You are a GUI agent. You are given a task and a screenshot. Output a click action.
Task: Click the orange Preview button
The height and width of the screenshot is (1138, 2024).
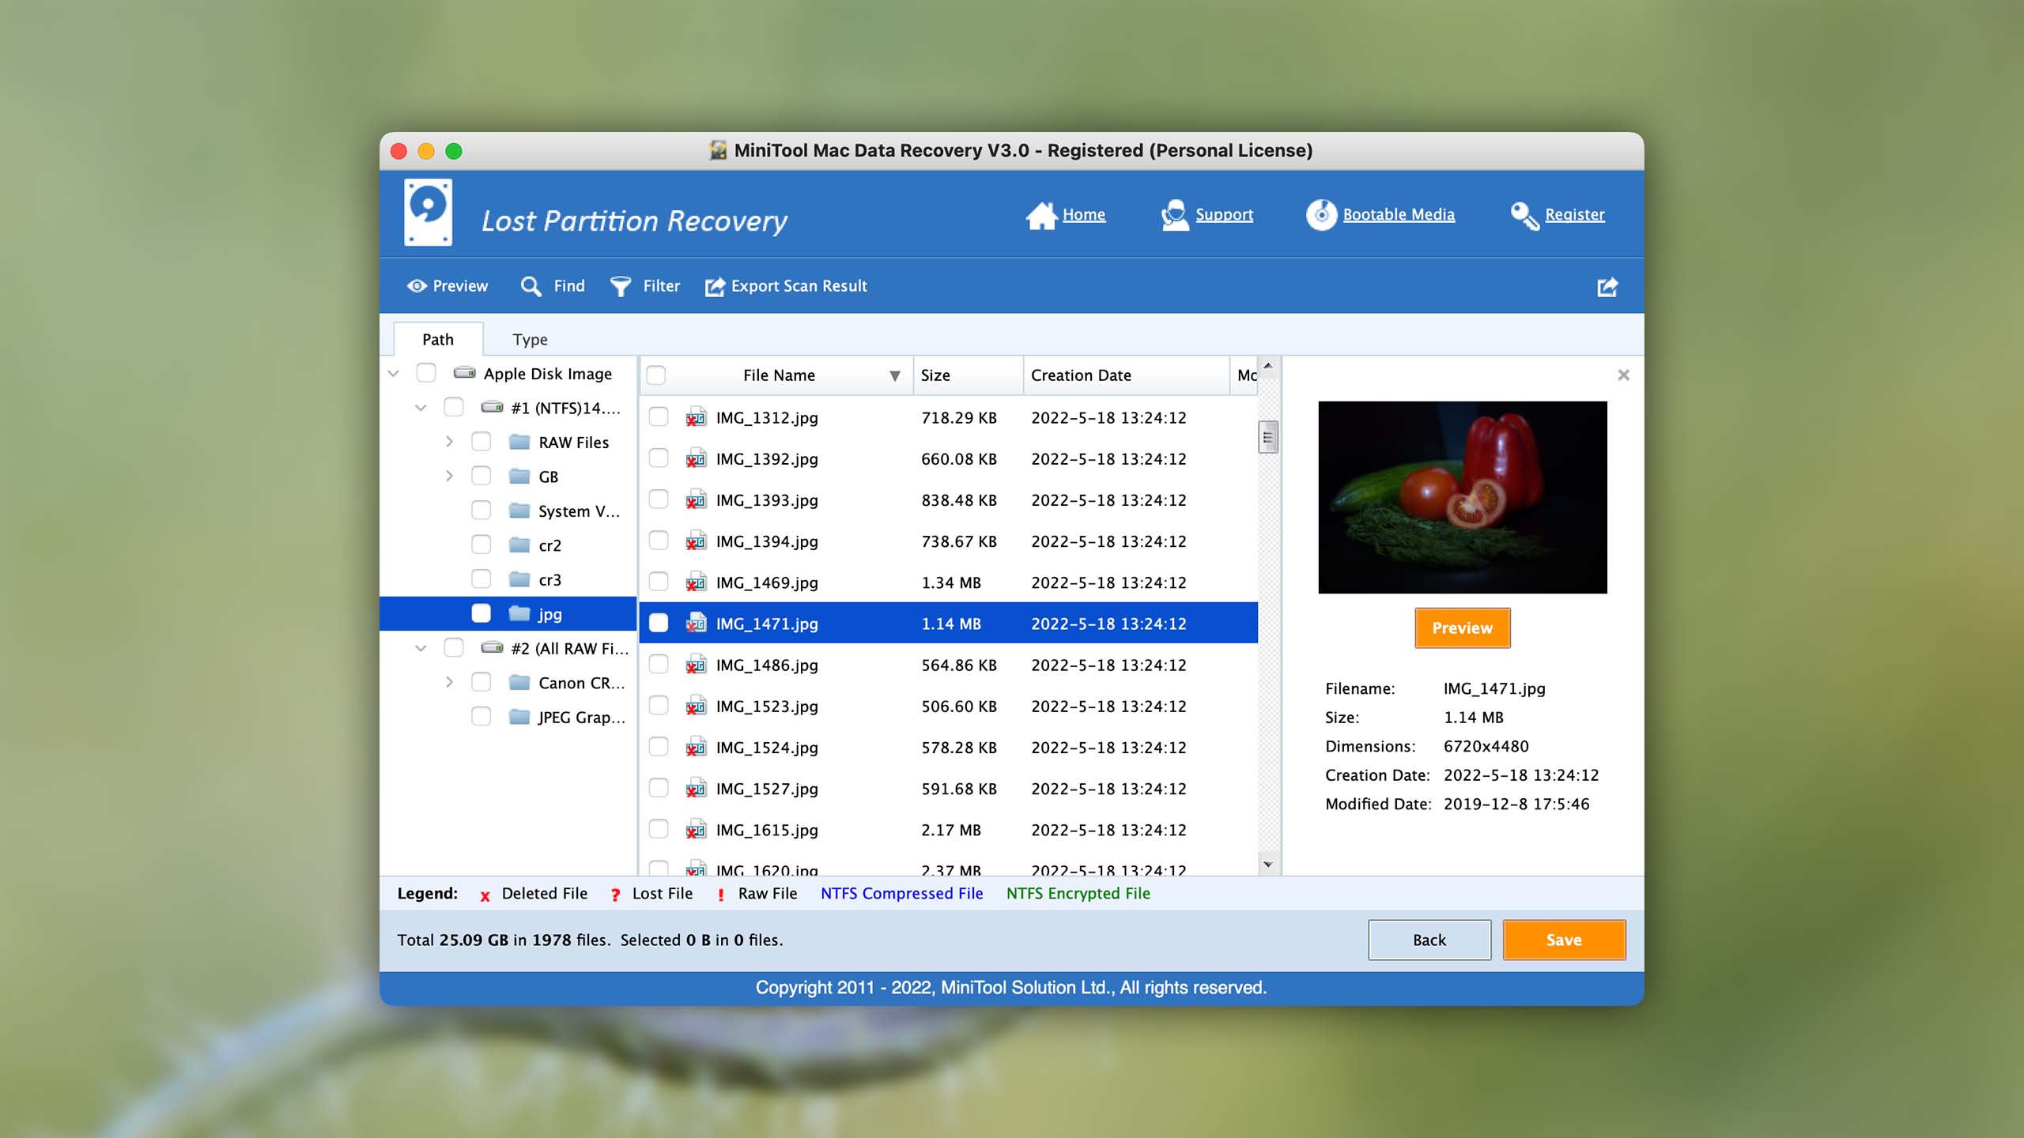pos(1462,628)
